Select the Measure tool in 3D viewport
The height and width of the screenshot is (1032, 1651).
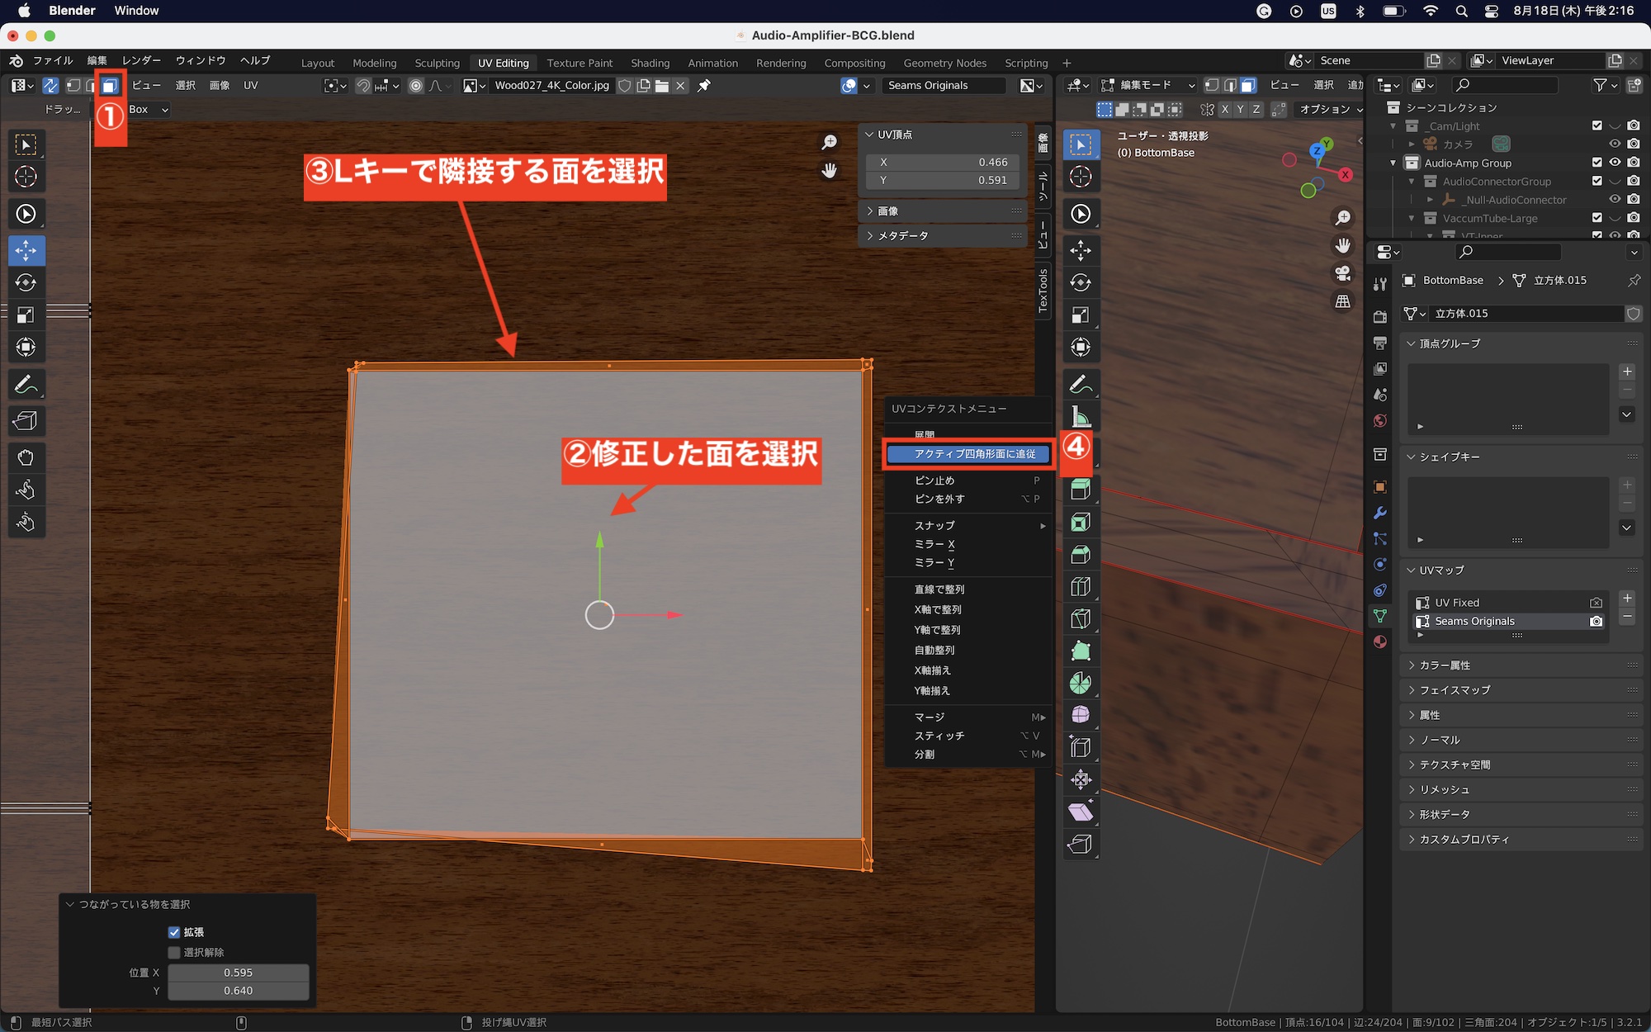pyautogui.click(x=1081, y=417)
